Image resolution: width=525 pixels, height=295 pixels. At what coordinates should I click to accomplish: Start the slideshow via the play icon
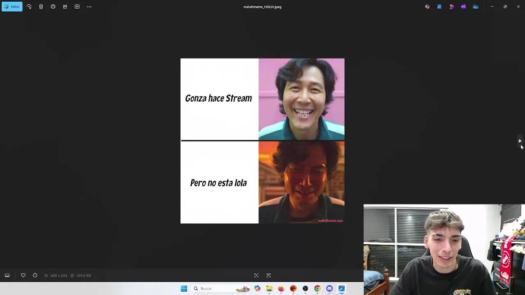coord(77,7)
